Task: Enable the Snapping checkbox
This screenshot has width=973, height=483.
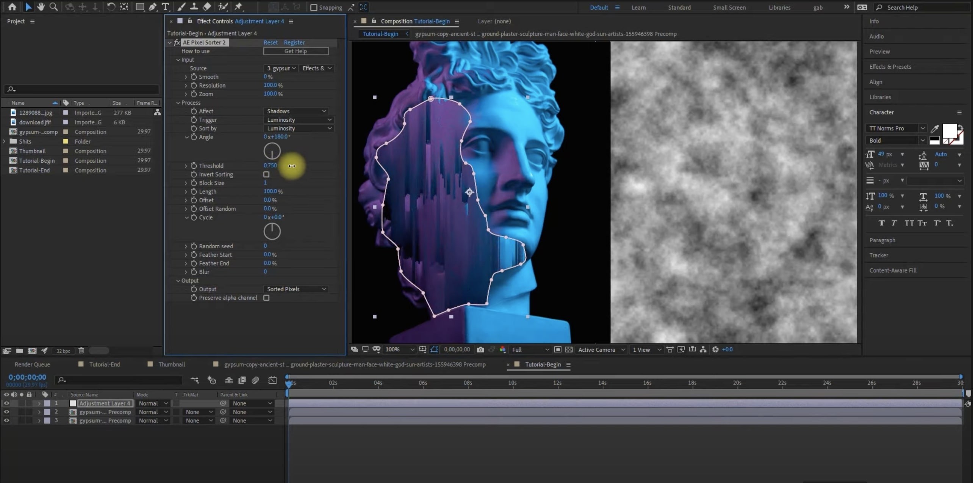Action: (x=314, y=8)
